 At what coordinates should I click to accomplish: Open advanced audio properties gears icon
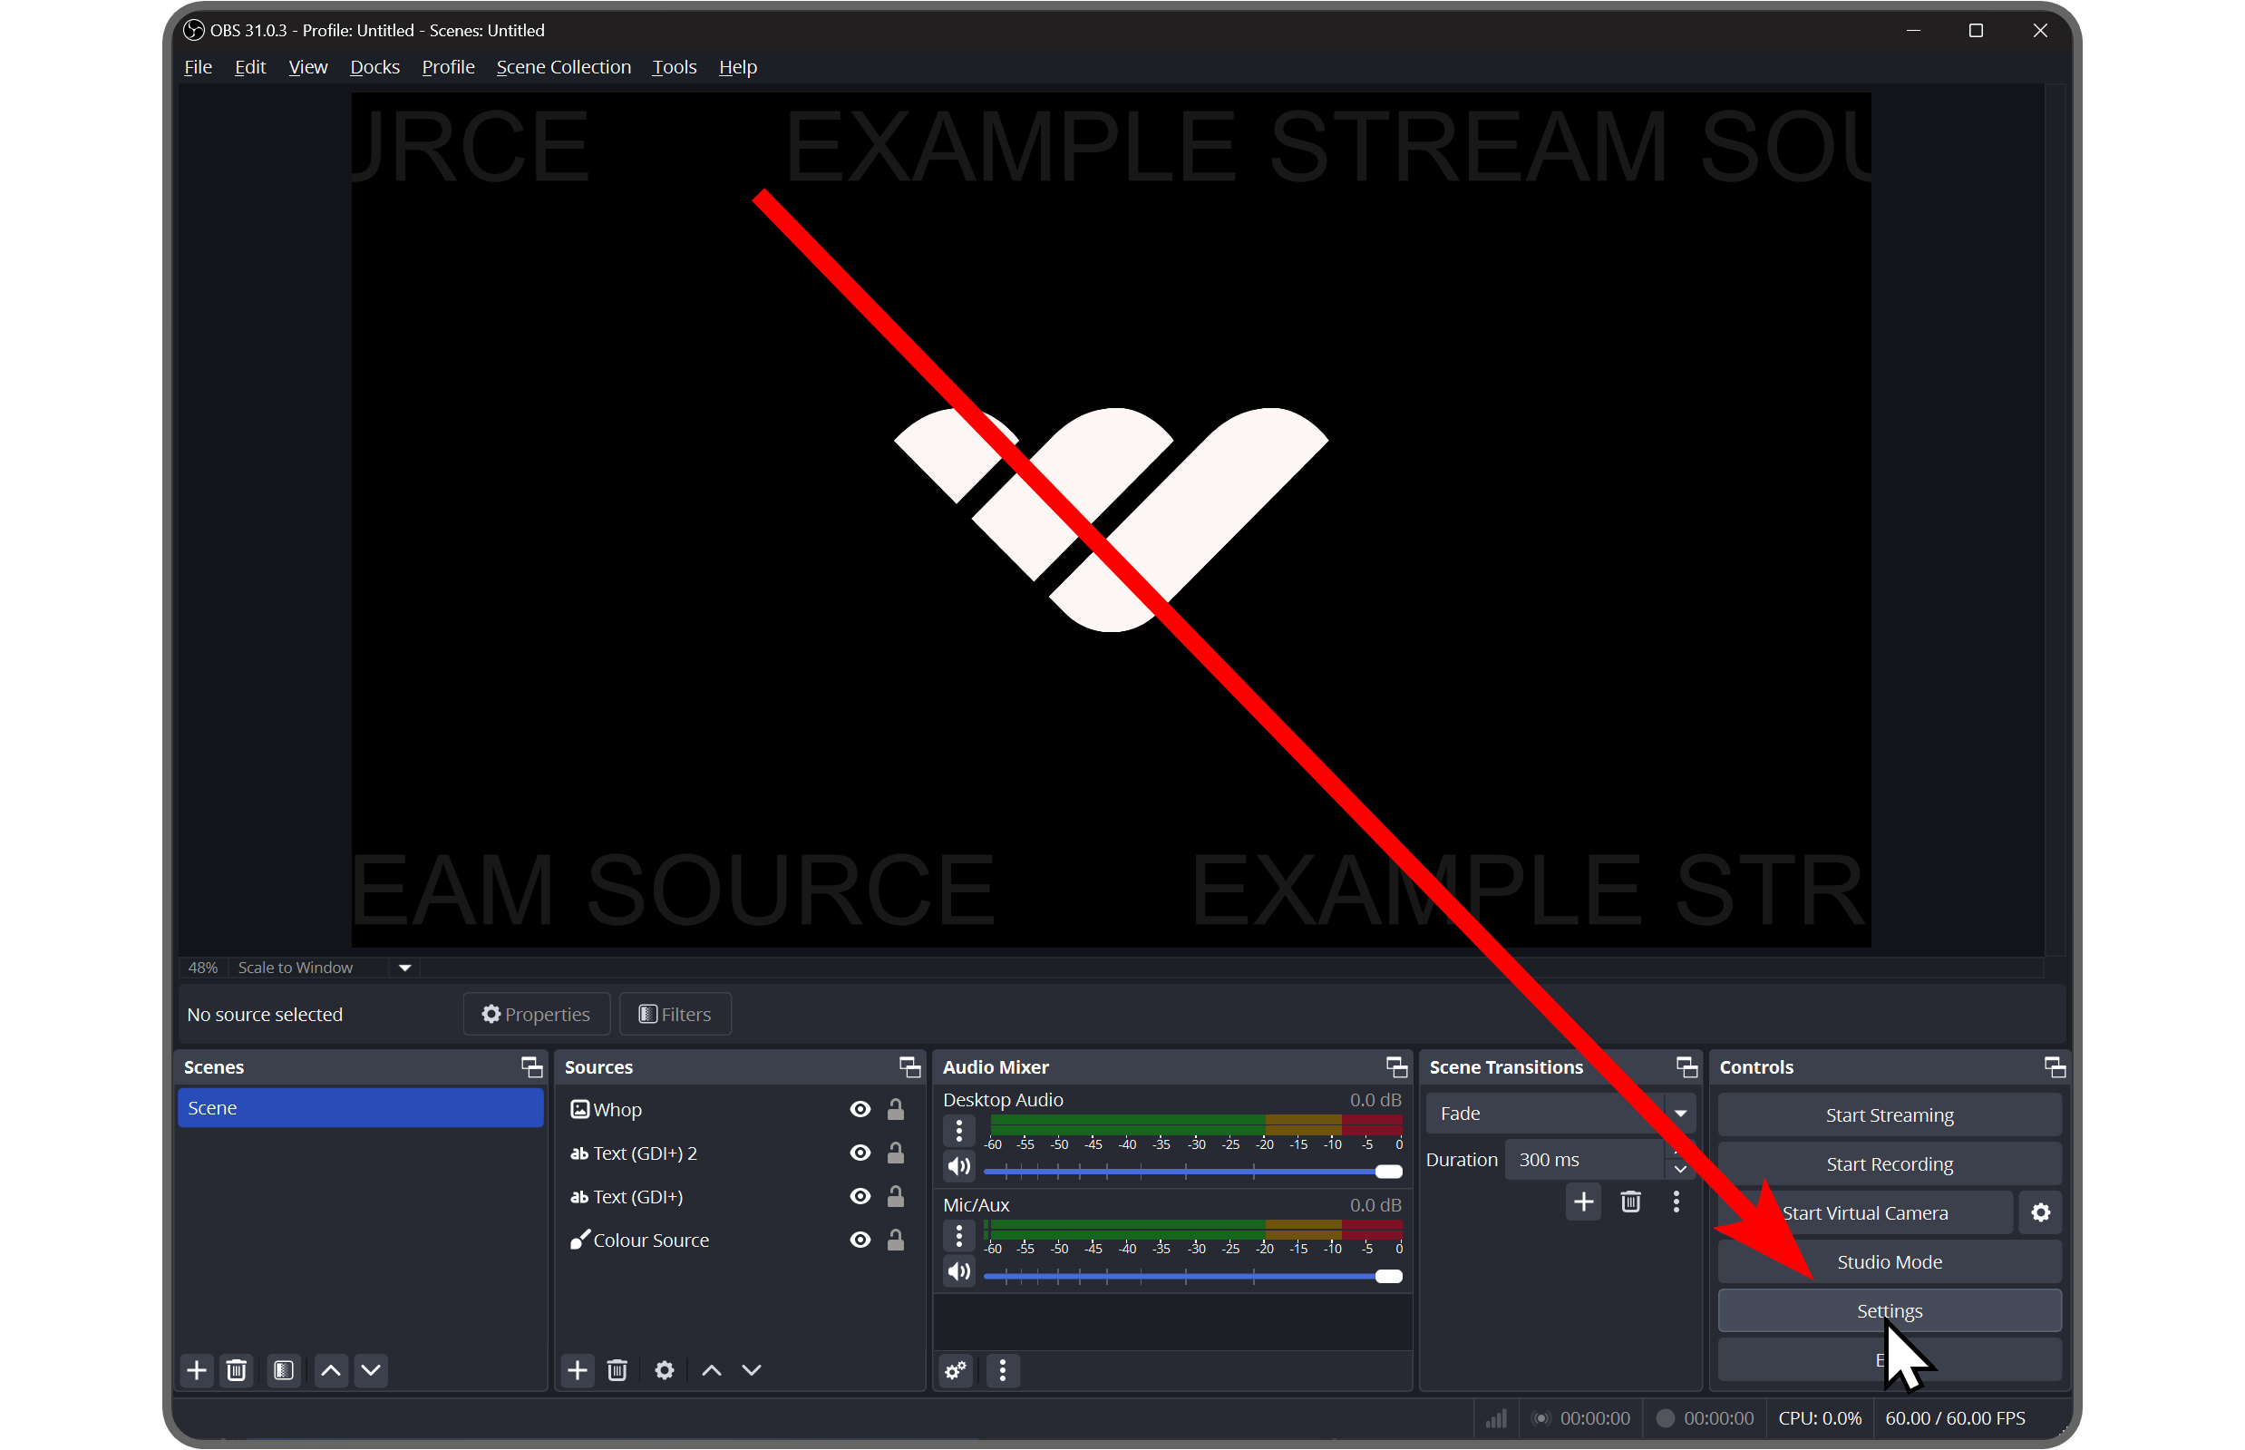[x=956, y=1370]
